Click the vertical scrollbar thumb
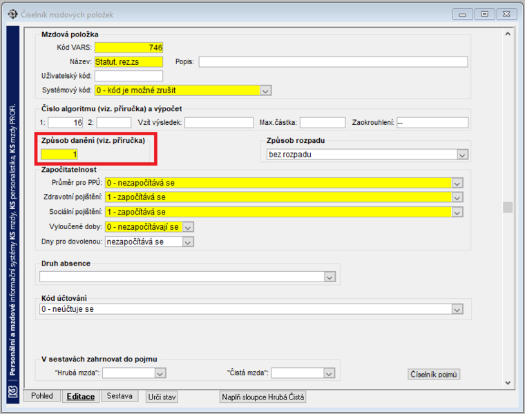The image size is (525, 414). [x=508, y=207]
